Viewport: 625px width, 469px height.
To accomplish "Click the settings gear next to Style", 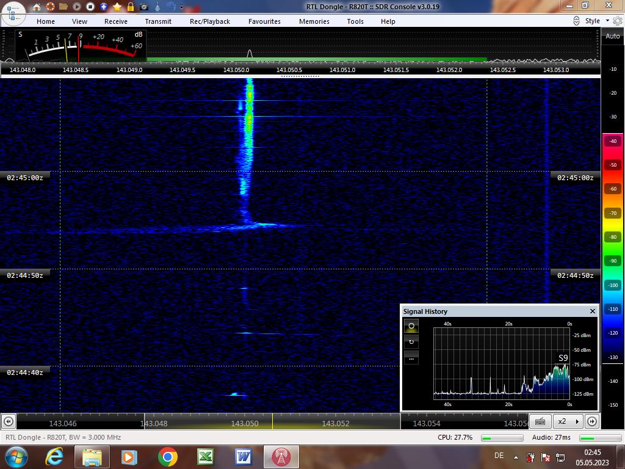I will pyautogui.click(x=618, y=21).
